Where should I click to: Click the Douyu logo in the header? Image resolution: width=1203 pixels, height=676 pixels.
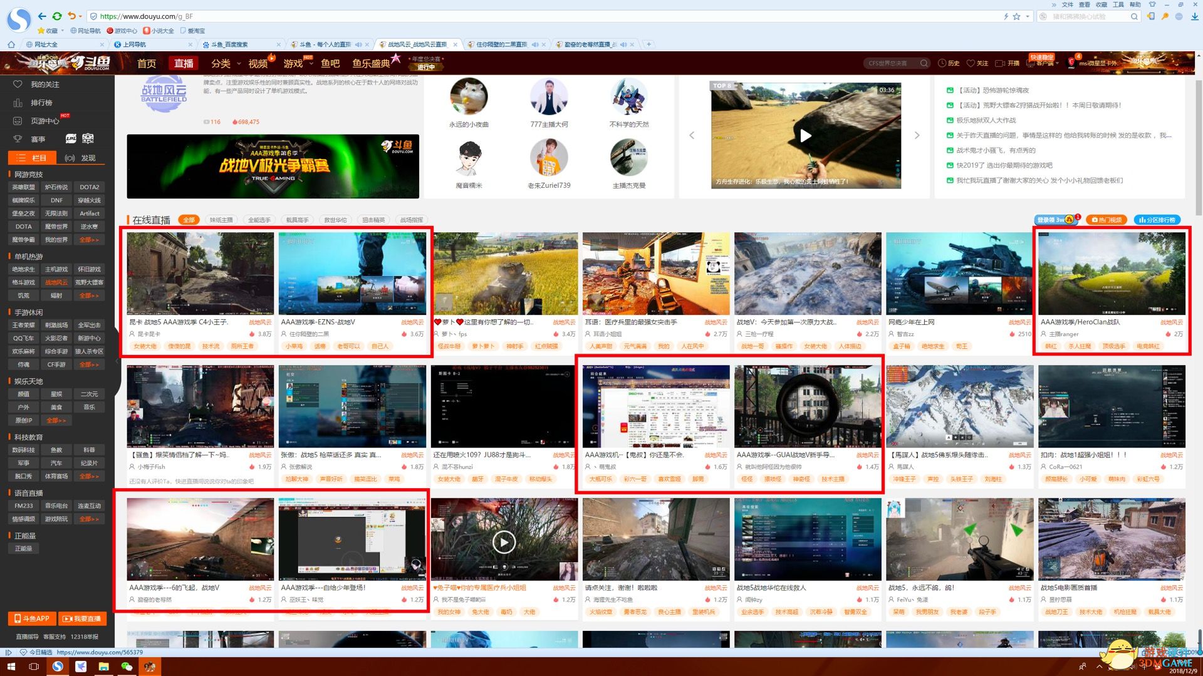click(x=91, y=63)
